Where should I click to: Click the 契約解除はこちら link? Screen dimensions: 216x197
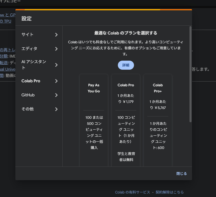170,192
